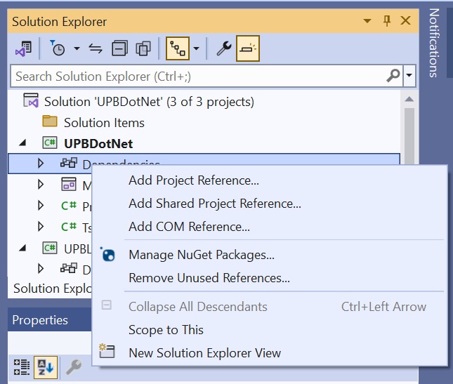
Task: Toggle the Preview Selected Items button
Action: (248, 48)
